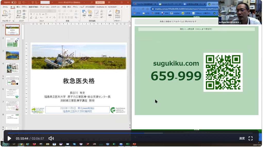Open the スライド ショー ribbon tab

(56, 7)
